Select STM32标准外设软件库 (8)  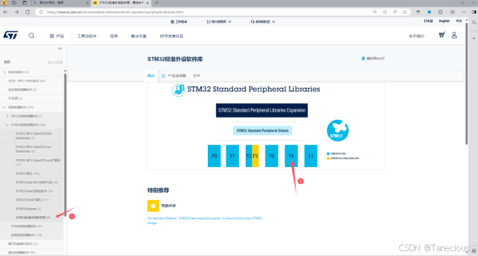(33, 218)
